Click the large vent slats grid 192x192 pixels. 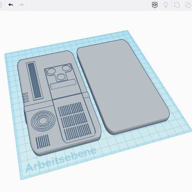[75, 121]
